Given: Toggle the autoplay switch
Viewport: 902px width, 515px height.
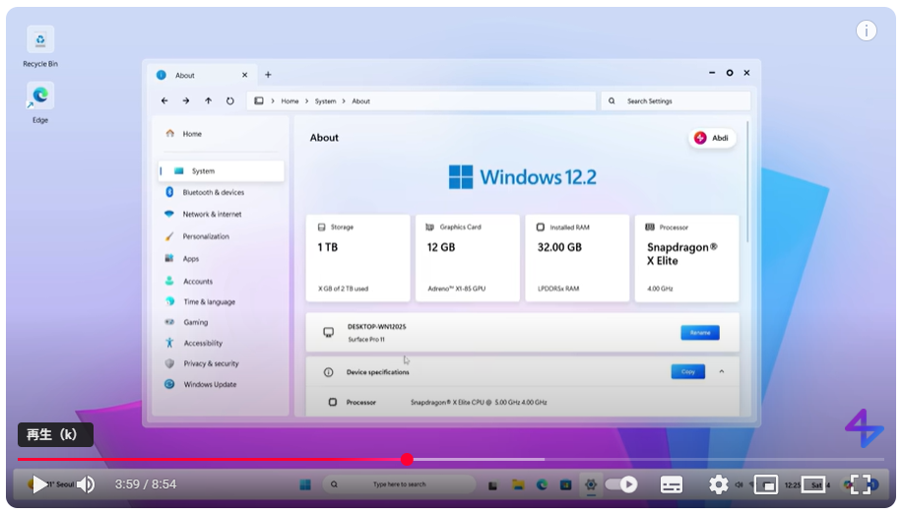Looking at the screenshot, I should [x=621, y=484].
